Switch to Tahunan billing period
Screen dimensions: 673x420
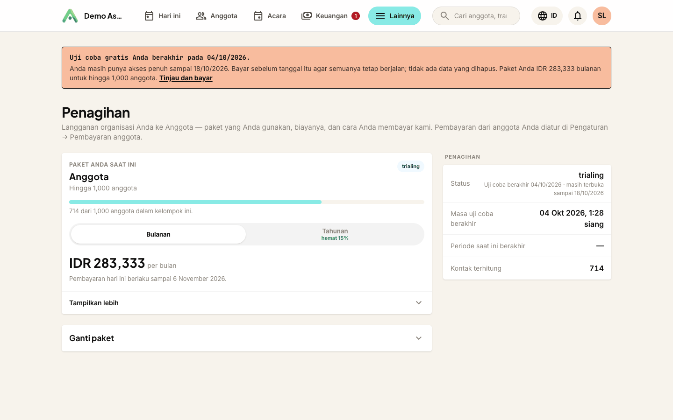pyautogui.click(x=335, y=234)
